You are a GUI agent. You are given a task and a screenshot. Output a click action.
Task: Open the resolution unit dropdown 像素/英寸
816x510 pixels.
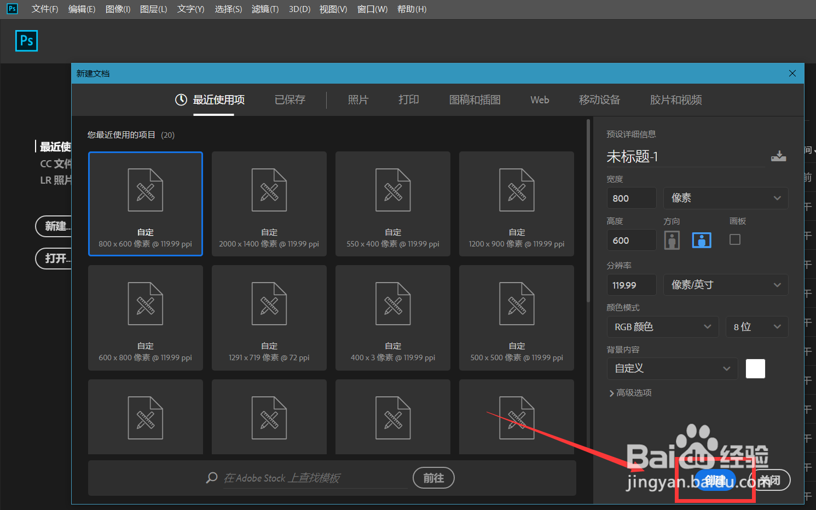click(x=726, y=285)
